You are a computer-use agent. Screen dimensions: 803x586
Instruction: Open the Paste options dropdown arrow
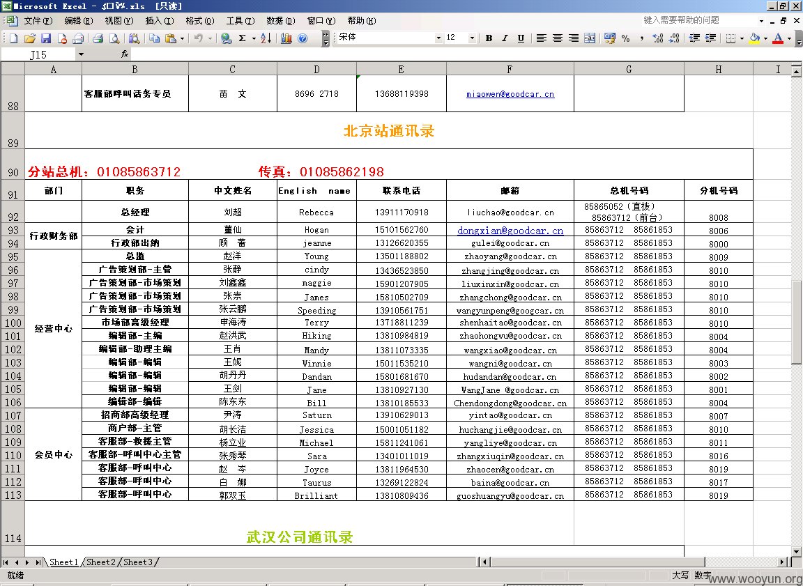pos(182,38)
